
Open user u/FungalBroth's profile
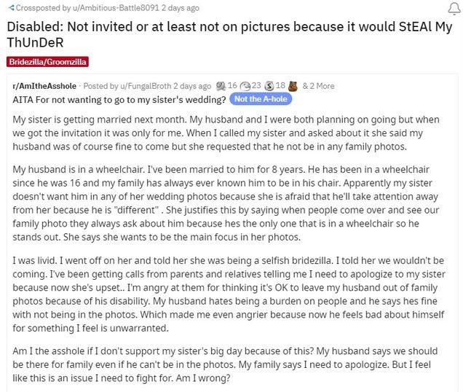(146, 86)
